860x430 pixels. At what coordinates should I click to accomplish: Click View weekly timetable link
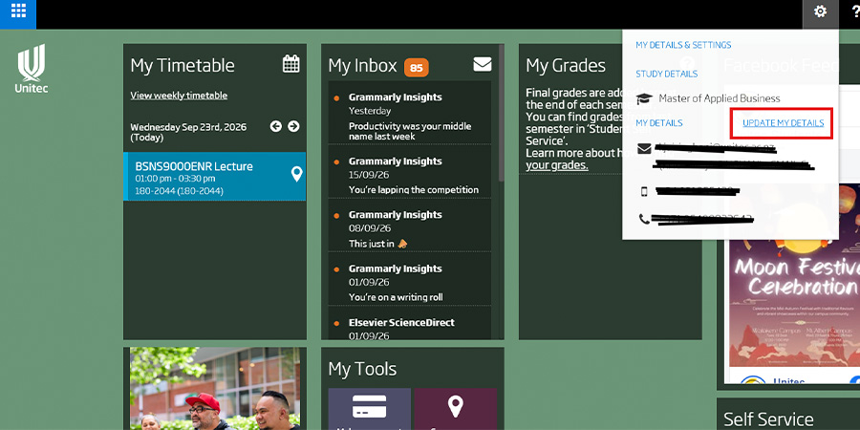[x=179, y=96]
